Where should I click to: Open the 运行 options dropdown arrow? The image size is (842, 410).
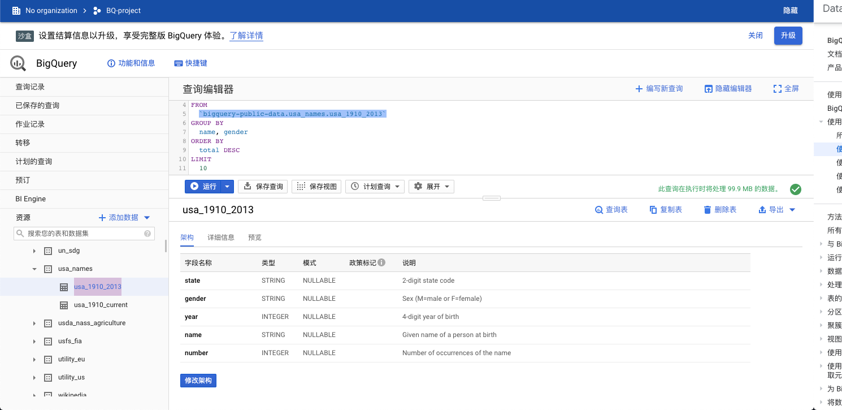point(227,186)
